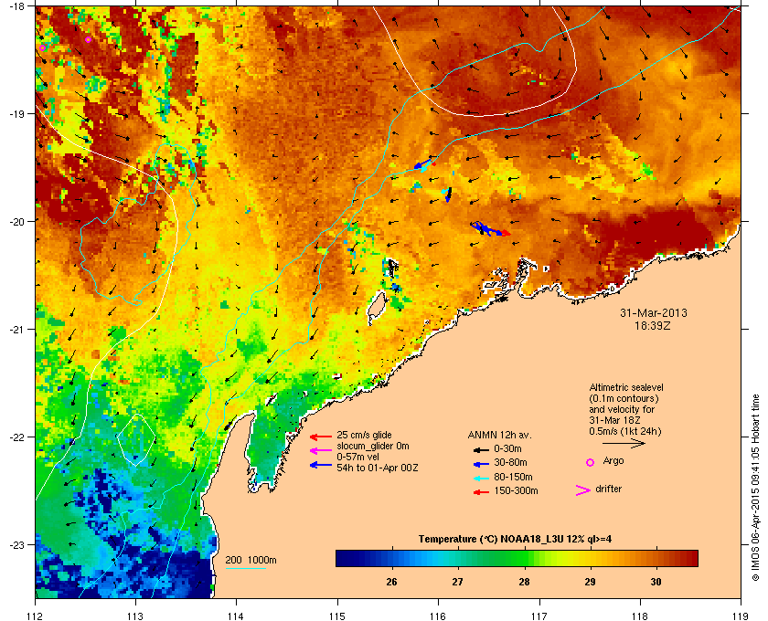Viewport: 768px width, 621px height.
Task: Click the longitude axis label 119
Action: pyautogui.click(x=741, y=616)
